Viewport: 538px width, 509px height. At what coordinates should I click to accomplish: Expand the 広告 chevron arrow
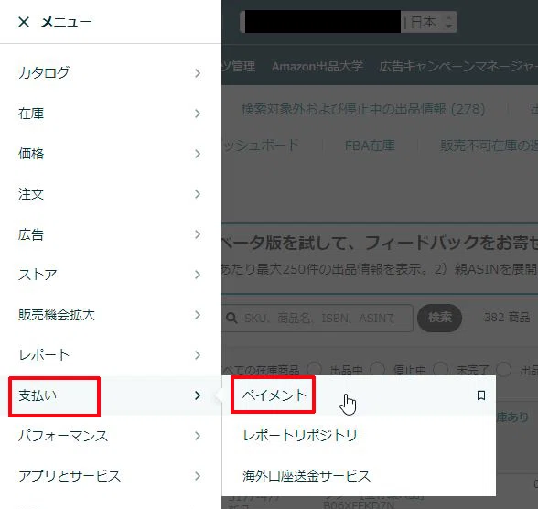pos(198,234)
